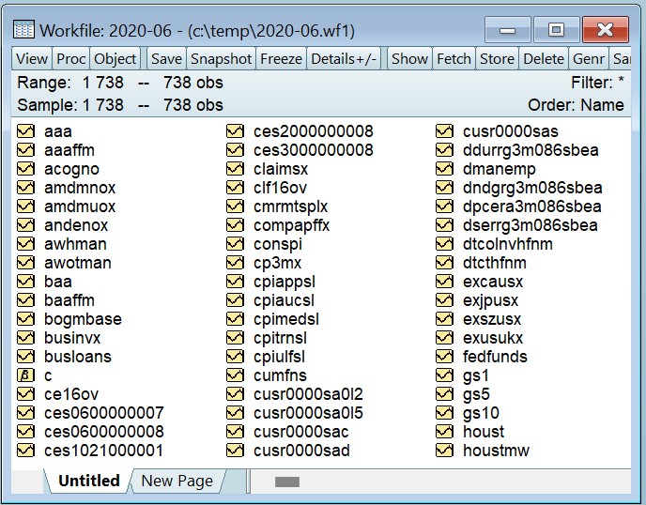The height and width of the screenshot is (505, 646).
Task: Click the horizontal scrollbar thumb at bottom
Action: coord(286,482)
